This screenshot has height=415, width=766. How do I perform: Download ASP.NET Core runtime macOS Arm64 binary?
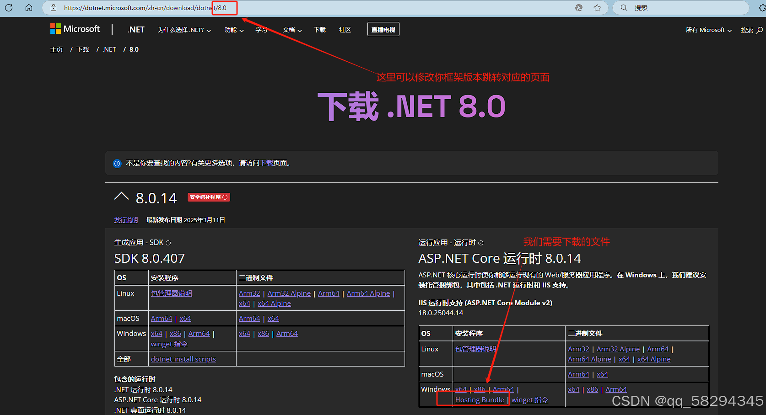pos(578,374)
